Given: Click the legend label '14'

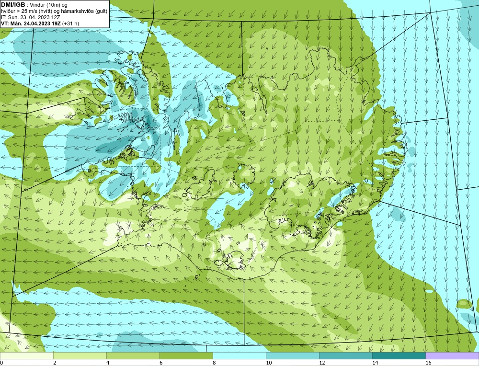Looking at the screenshot, I should [x=375, y=363].
